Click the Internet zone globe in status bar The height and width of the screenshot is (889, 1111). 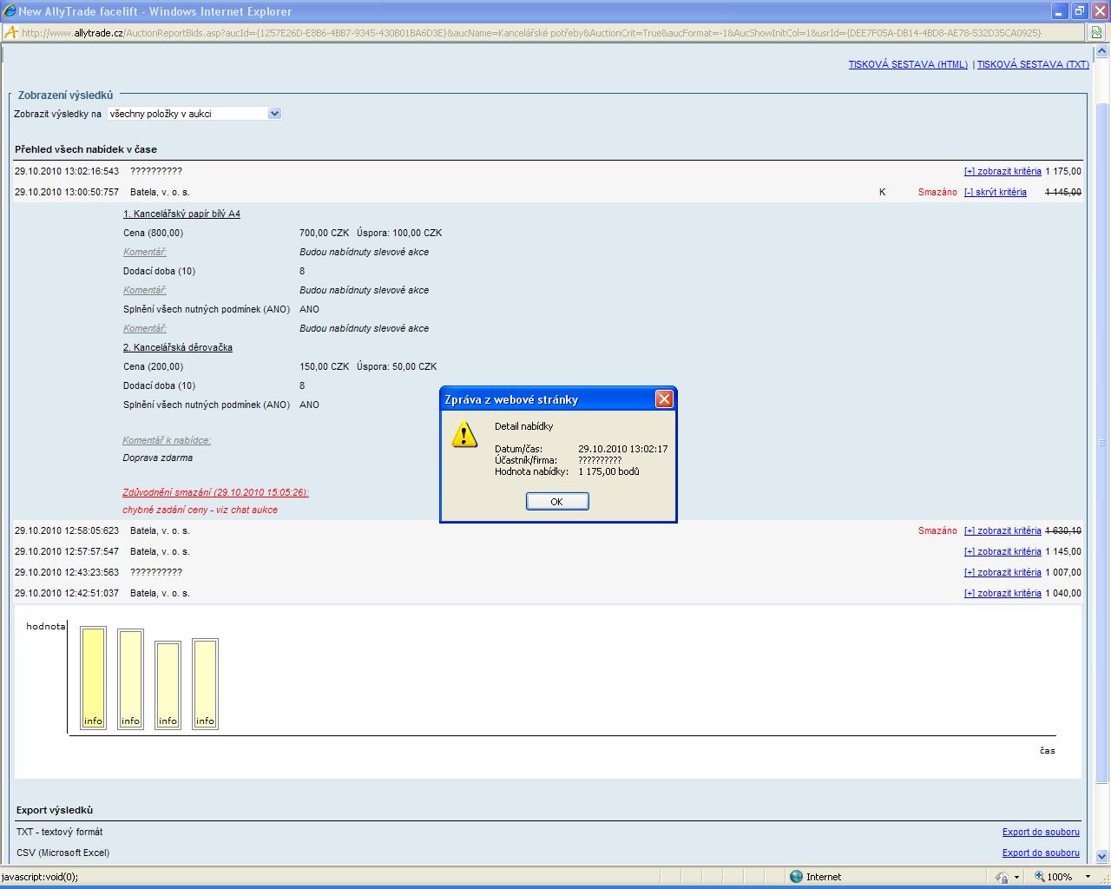(x=796, y=877)
